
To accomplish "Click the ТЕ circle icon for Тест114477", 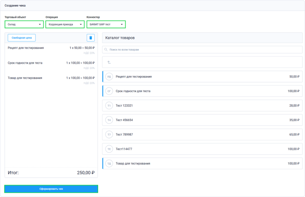I will (x=109, y=149).
